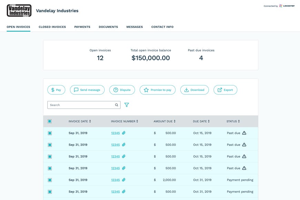Click 'Payment pending' status in 2,000.00 row
The width and height of the screenshot is (300, 200).
coord(240,180)
